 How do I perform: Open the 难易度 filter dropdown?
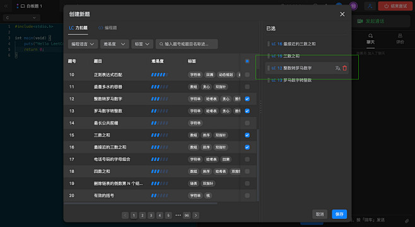[x=114, y=44]
